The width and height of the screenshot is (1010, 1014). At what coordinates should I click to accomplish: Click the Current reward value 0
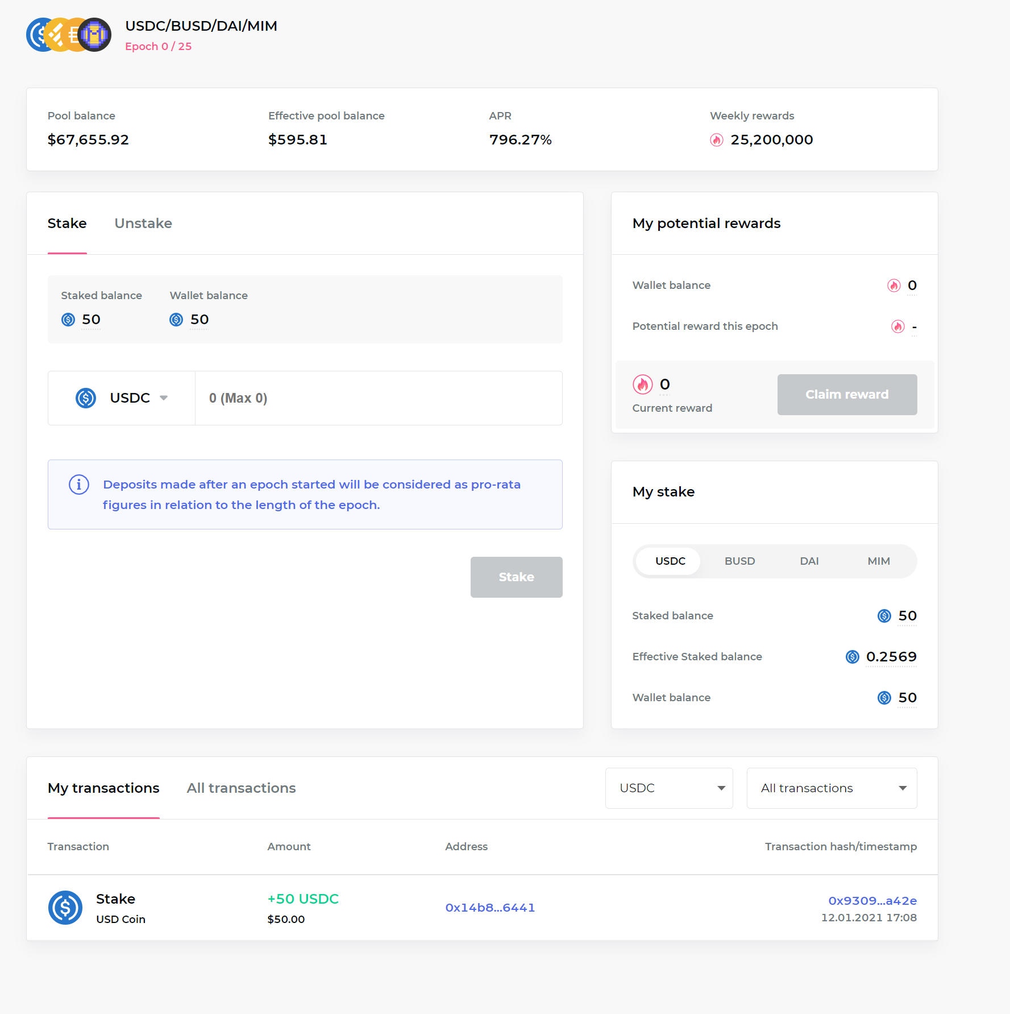665,384
